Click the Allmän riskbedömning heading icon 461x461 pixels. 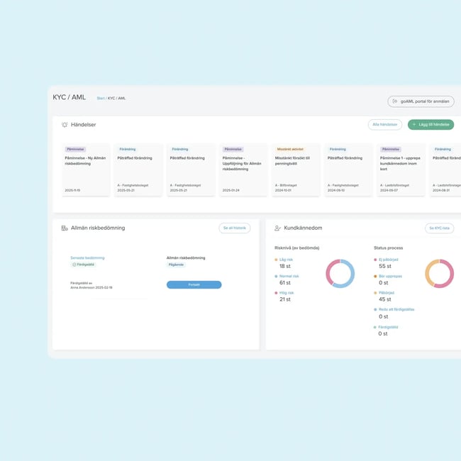tap(65, 228)
